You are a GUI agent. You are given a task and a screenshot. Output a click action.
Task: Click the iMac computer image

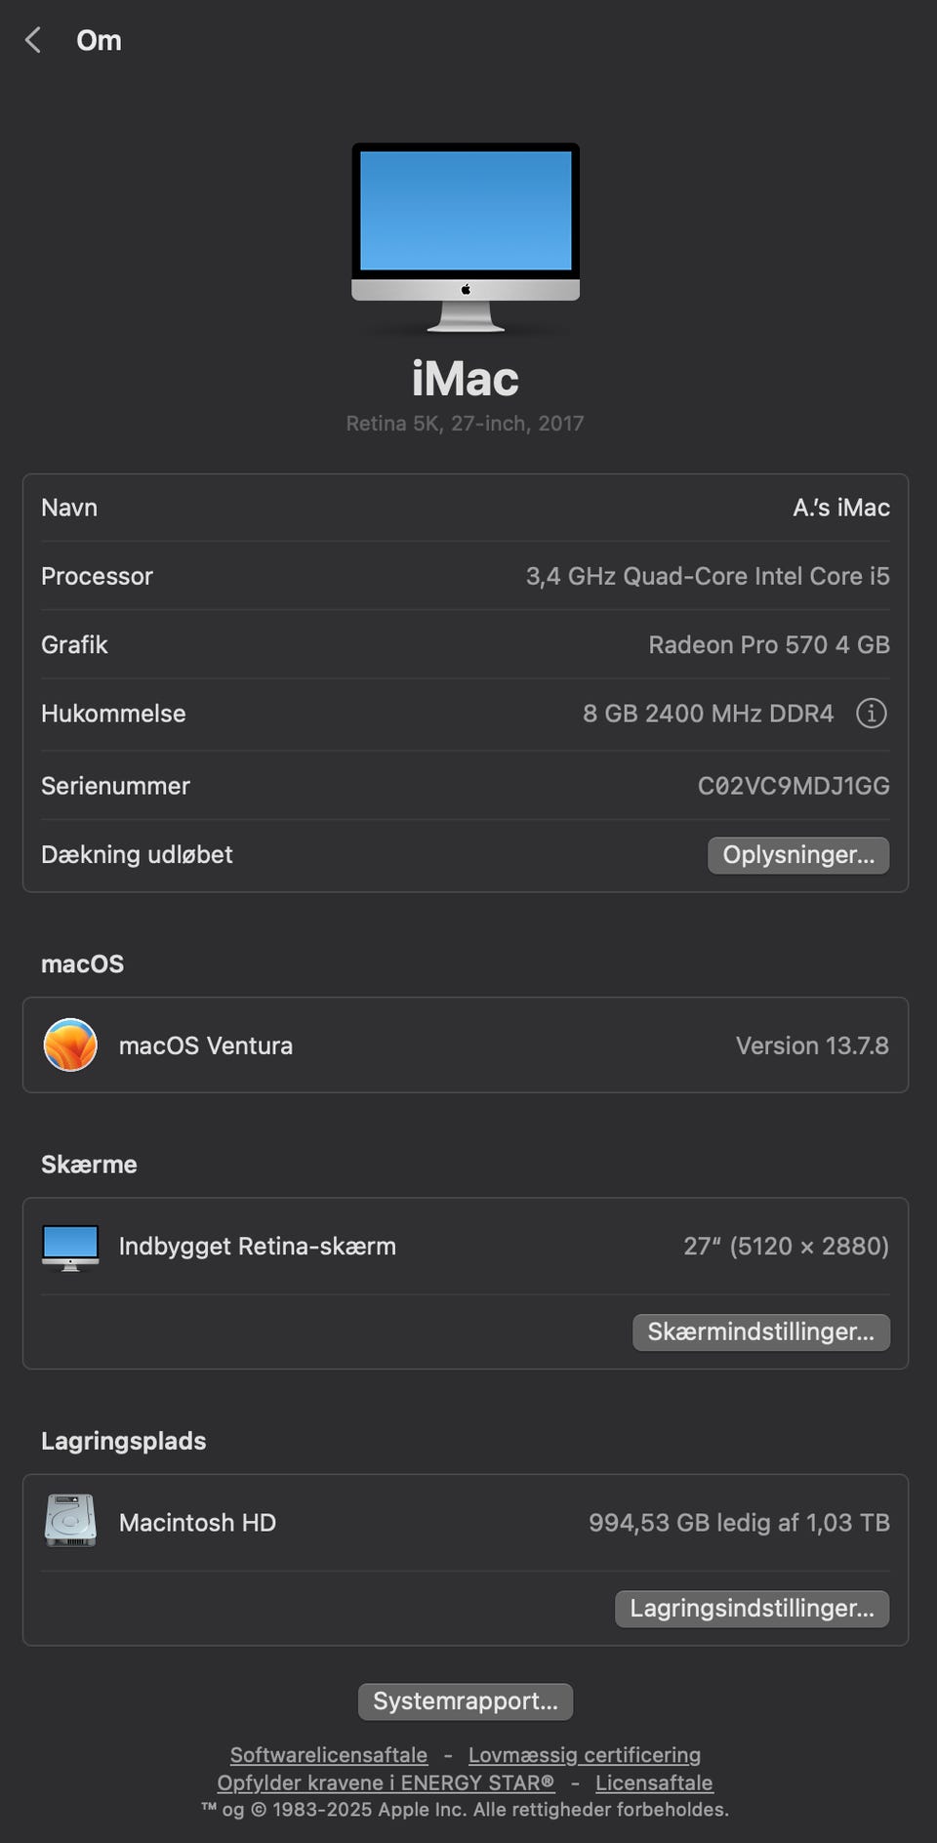(x=466, y=238)
